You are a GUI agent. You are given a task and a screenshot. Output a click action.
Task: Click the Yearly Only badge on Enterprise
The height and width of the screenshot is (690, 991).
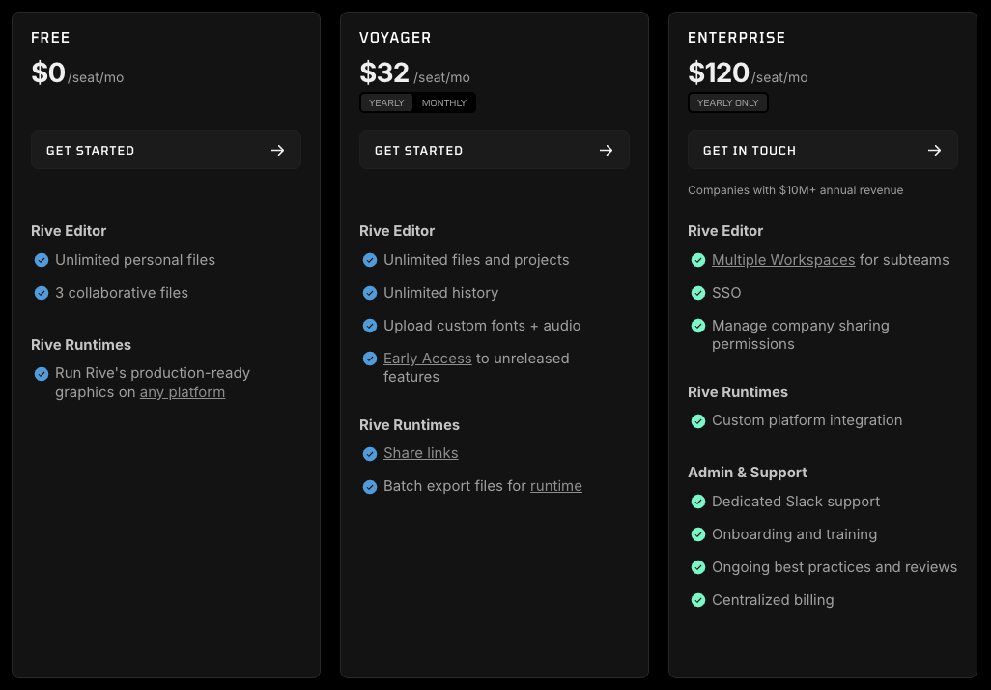coord(728,103)
